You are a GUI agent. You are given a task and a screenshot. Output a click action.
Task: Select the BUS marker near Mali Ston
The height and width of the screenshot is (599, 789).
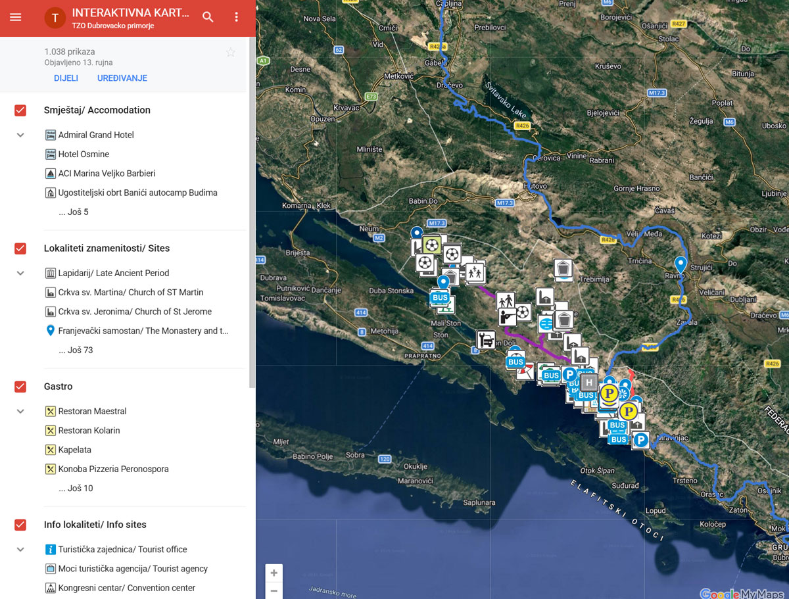(x=440, y=298)
